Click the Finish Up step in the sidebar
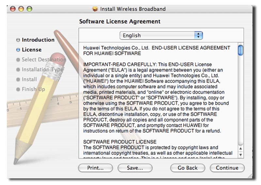Viewport: 261px width, 185px height. click(x=33, y=89)
